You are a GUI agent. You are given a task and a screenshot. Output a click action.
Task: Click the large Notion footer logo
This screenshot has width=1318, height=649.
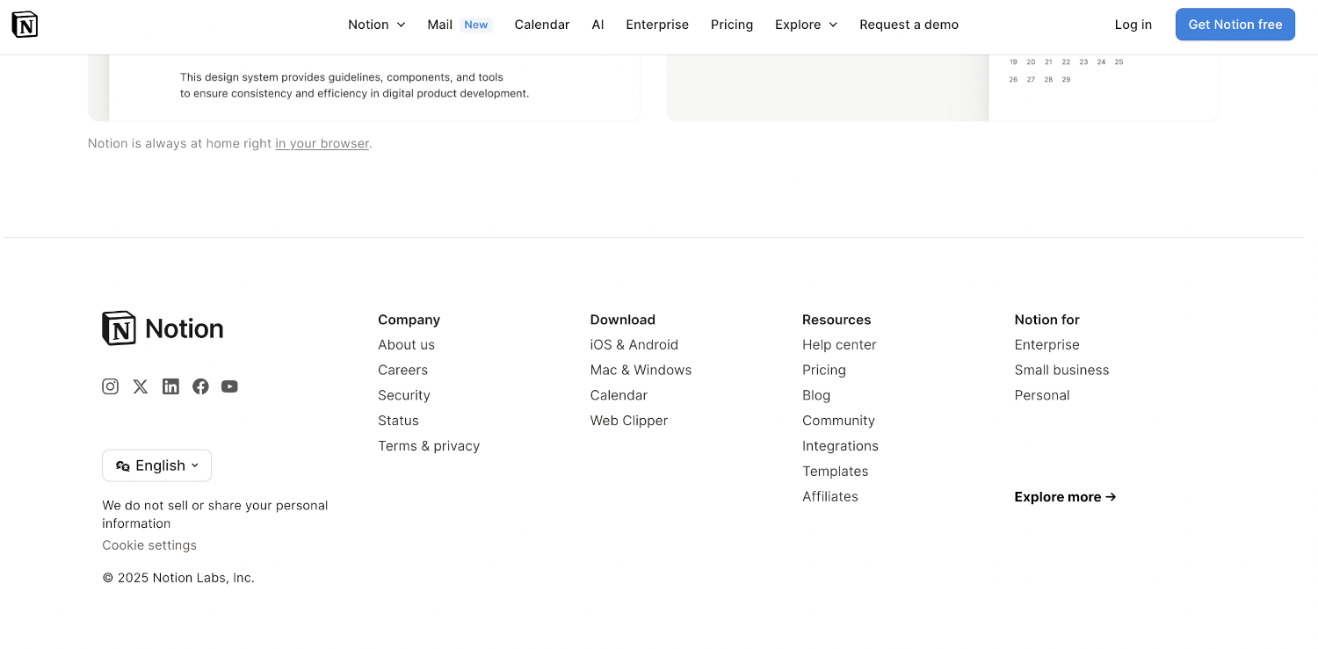(x=163, y=328)
